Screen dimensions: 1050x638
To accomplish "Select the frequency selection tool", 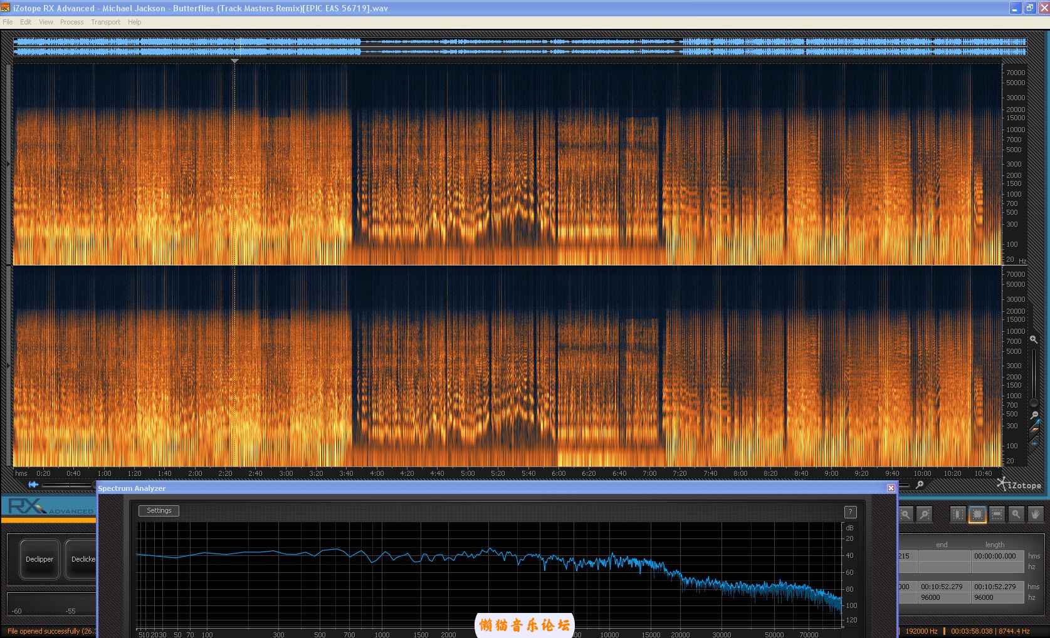I will point(997,514).
